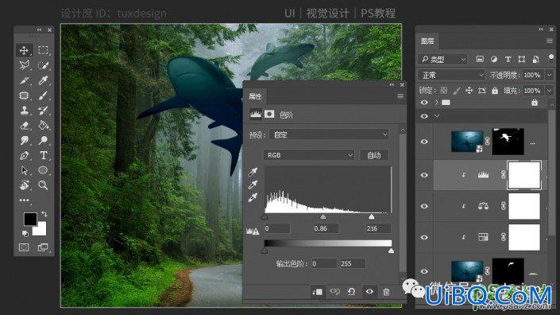
Task: Select the Move tool
Action: [x=24, y=50]
